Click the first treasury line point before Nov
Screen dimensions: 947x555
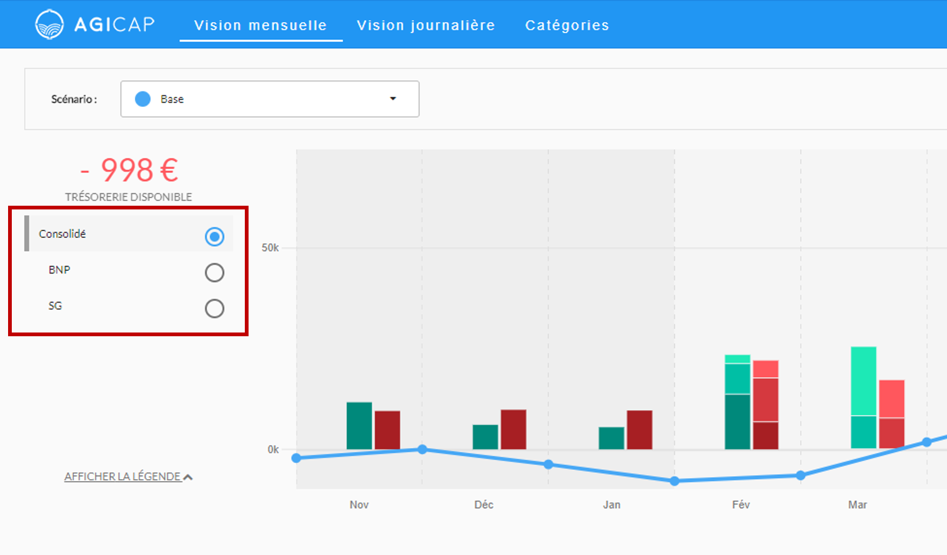click(296, 458)
